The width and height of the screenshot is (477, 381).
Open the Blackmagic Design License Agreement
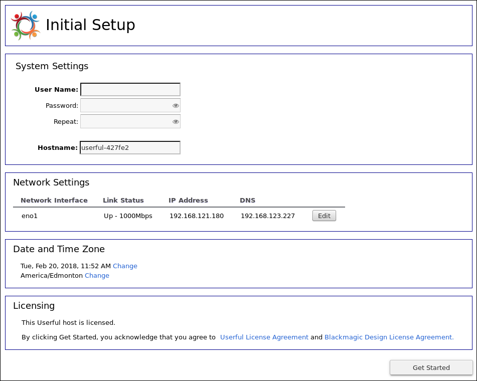coord(389,337)
